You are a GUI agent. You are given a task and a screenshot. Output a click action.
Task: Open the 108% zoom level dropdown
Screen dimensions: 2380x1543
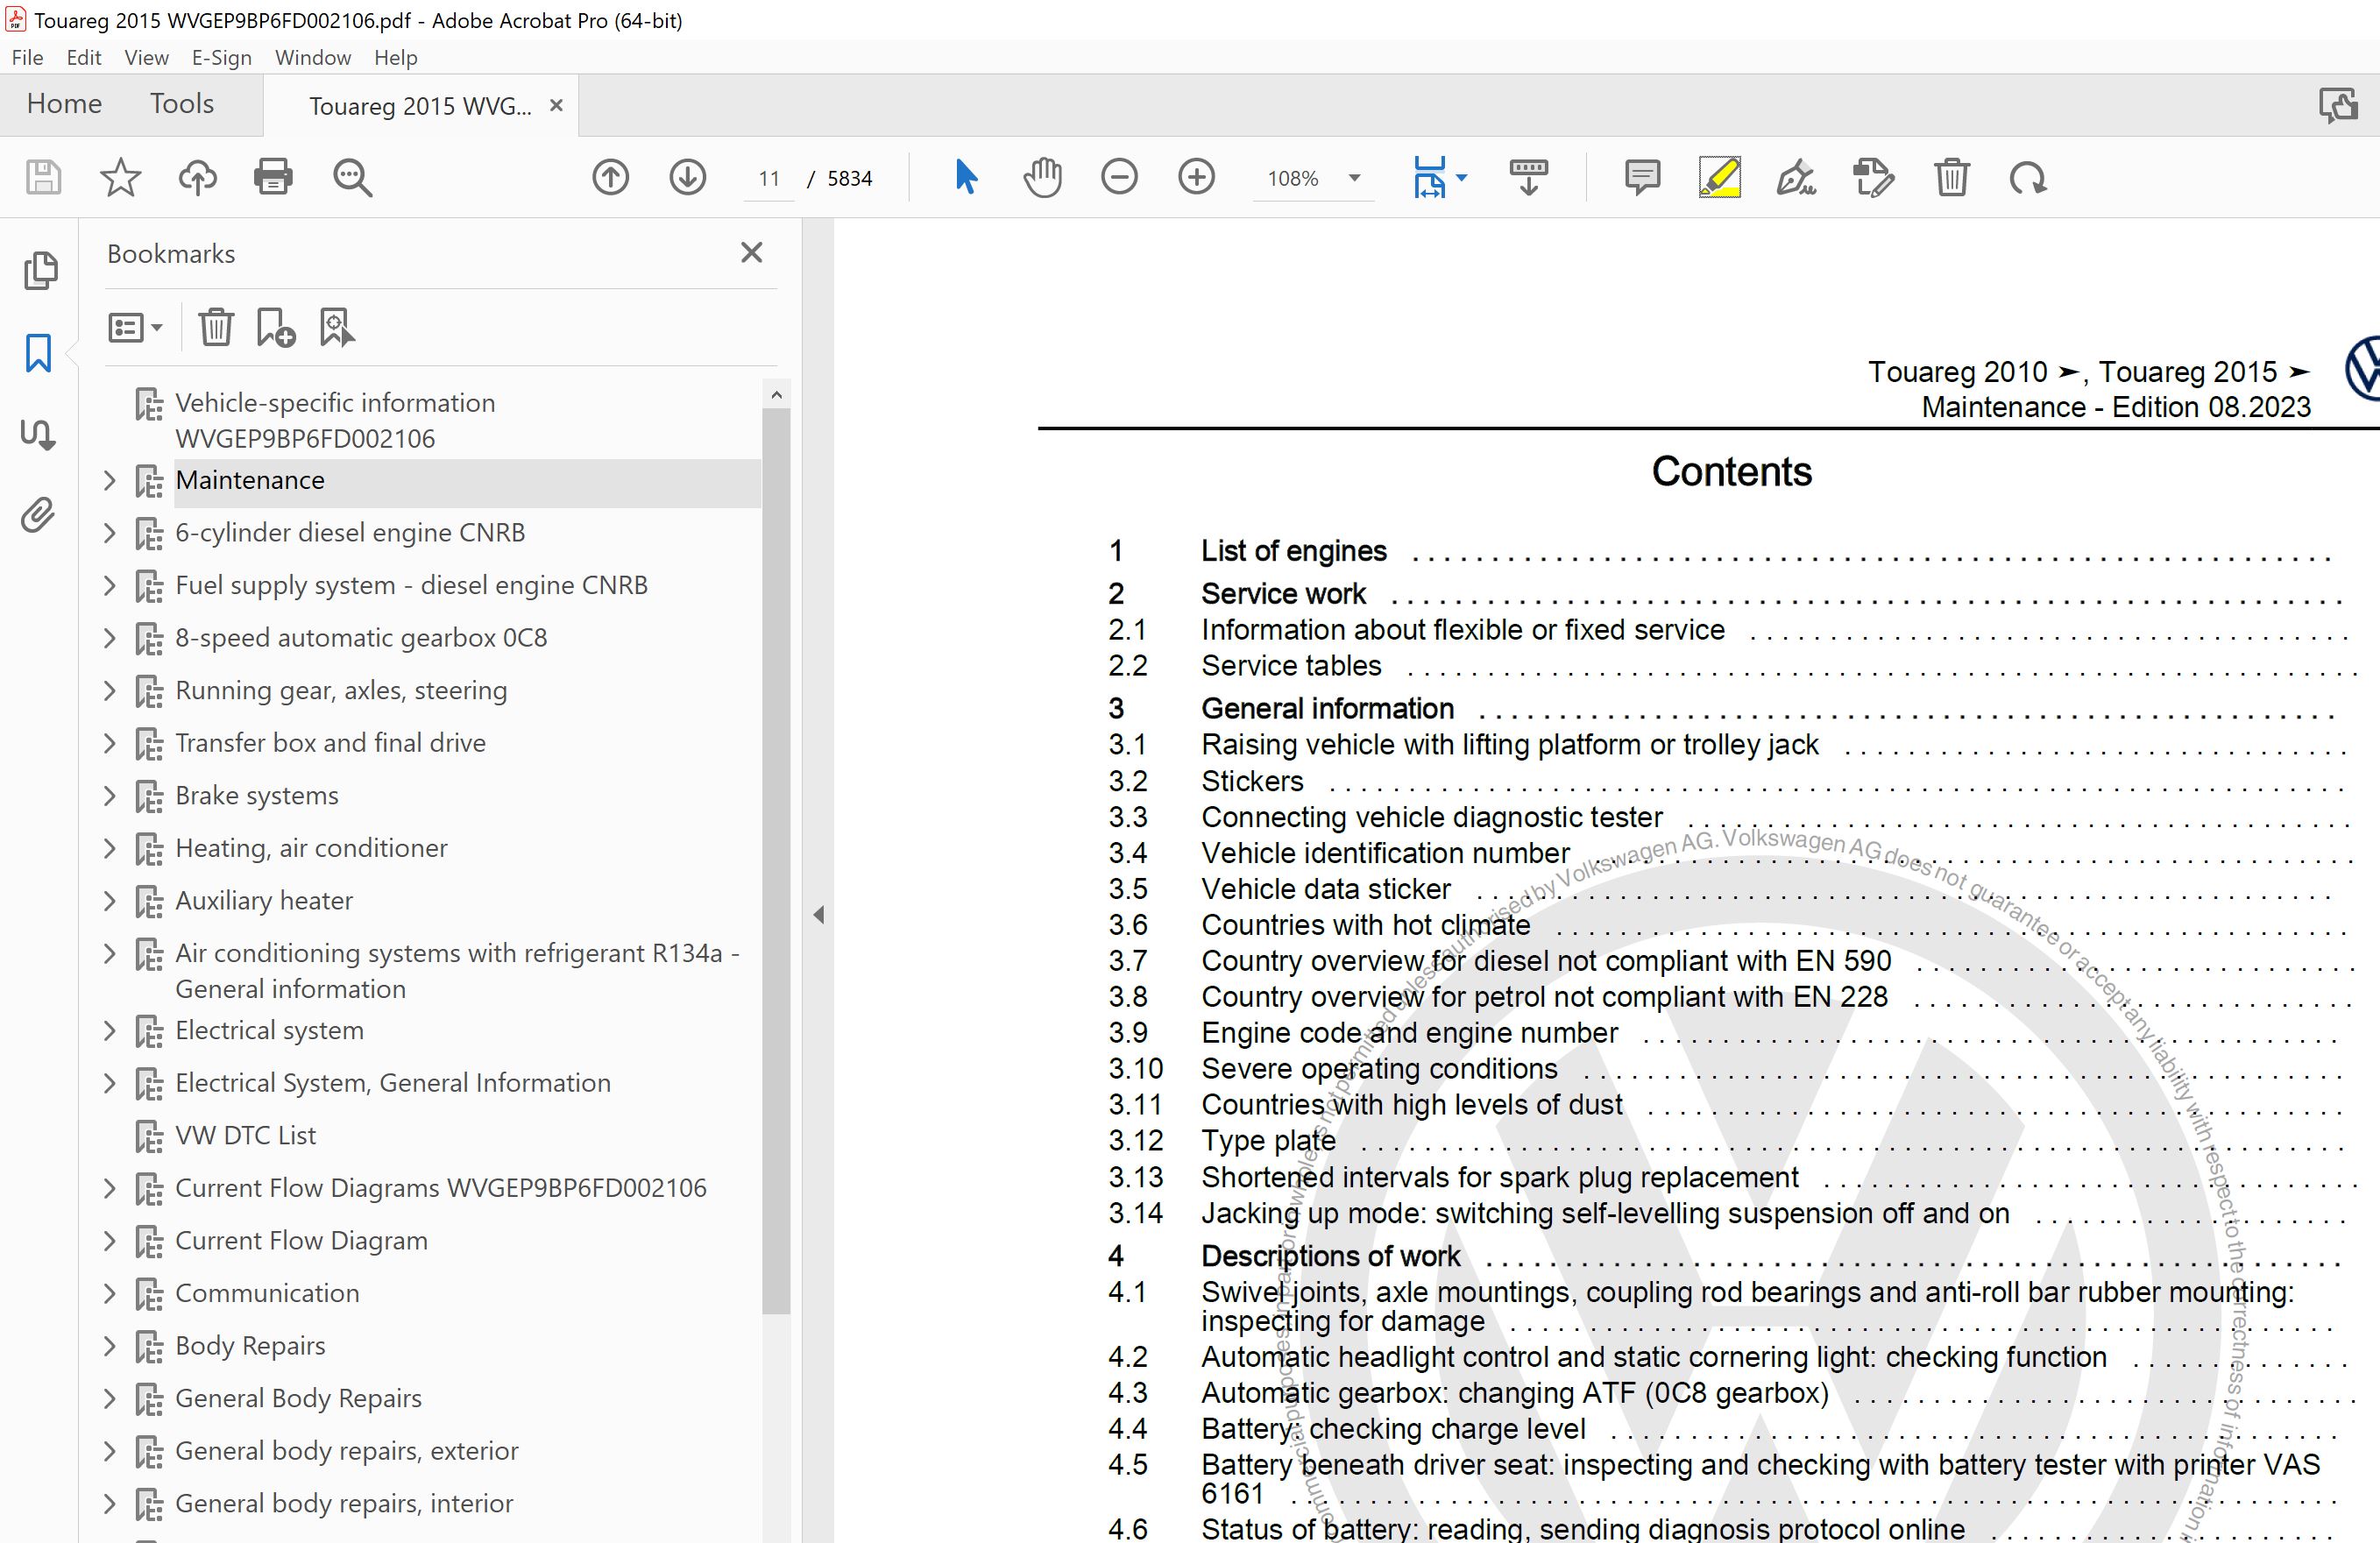pyautogui.click(x=1354, y=178)
